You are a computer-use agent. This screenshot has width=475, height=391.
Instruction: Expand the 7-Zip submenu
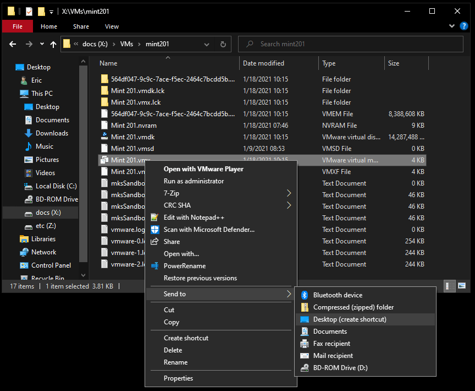coord(289,193)
